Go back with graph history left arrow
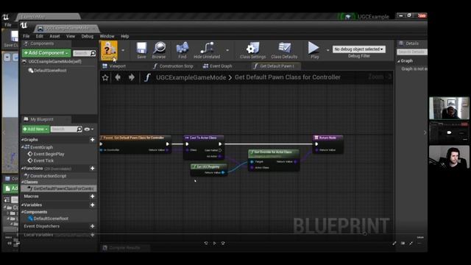The image size is (471, 265). tap(118, 77)
